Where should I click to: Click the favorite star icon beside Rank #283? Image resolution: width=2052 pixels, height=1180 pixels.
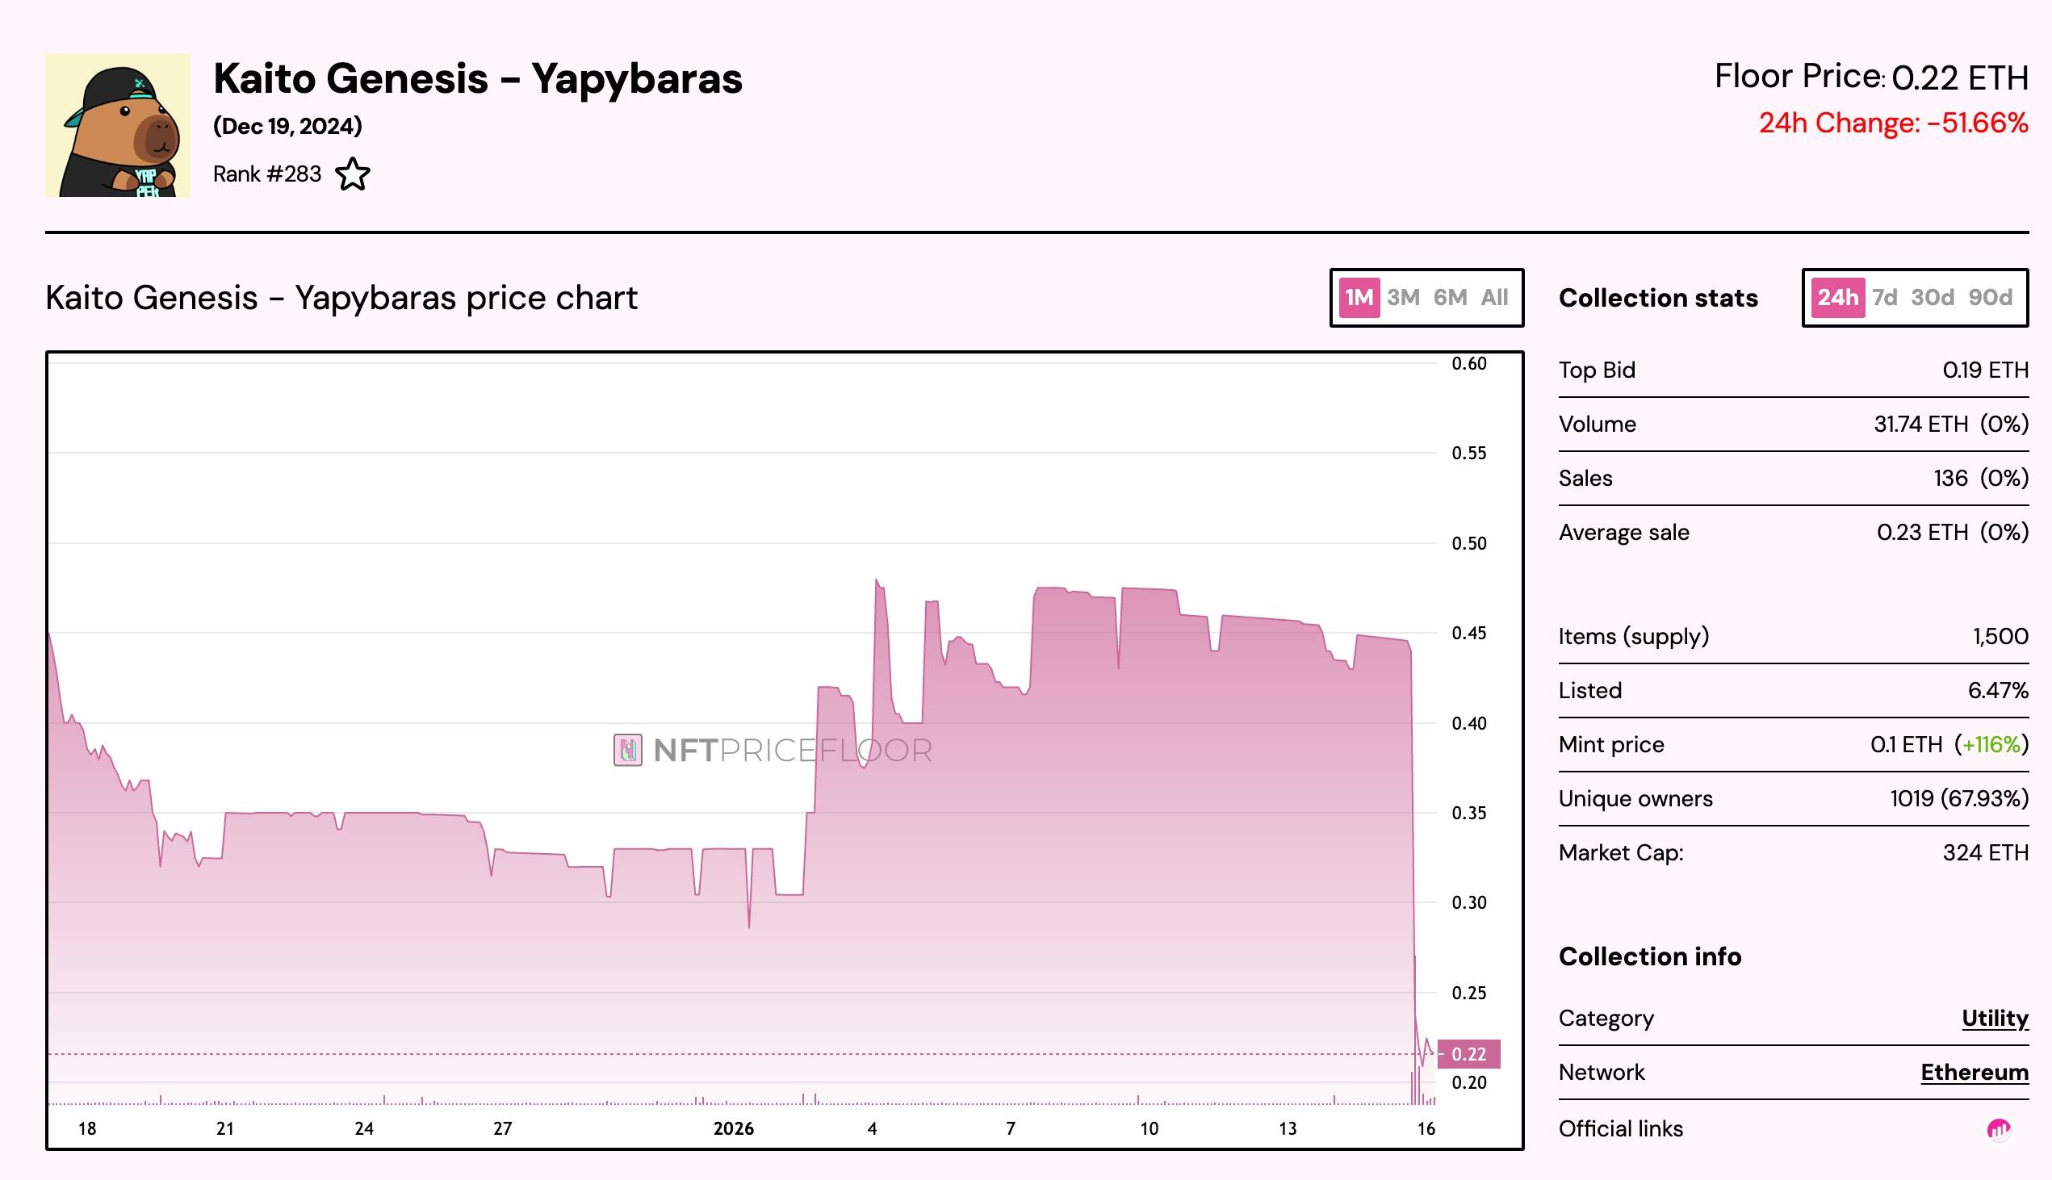(353, 174)
